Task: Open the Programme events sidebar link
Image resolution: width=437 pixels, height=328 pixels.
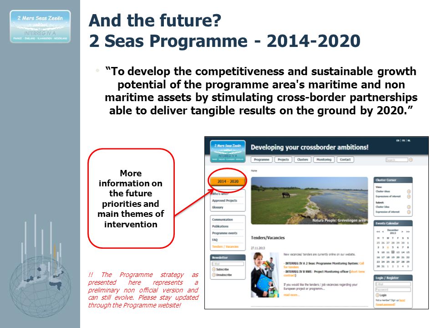Action: [224, 233]
